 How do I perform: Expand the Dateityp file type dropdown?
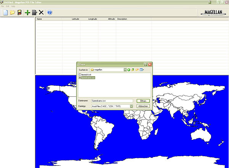(131, 106)
